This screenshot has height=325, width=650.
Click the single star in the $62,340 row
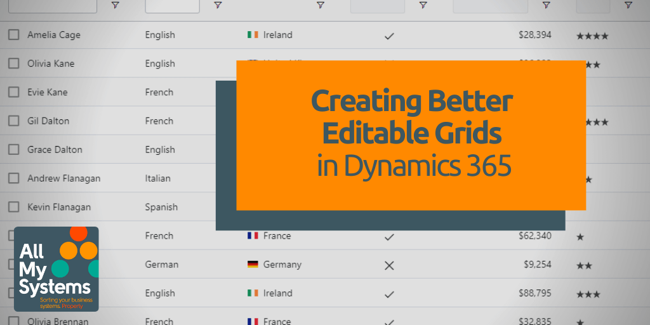point(580,237)
